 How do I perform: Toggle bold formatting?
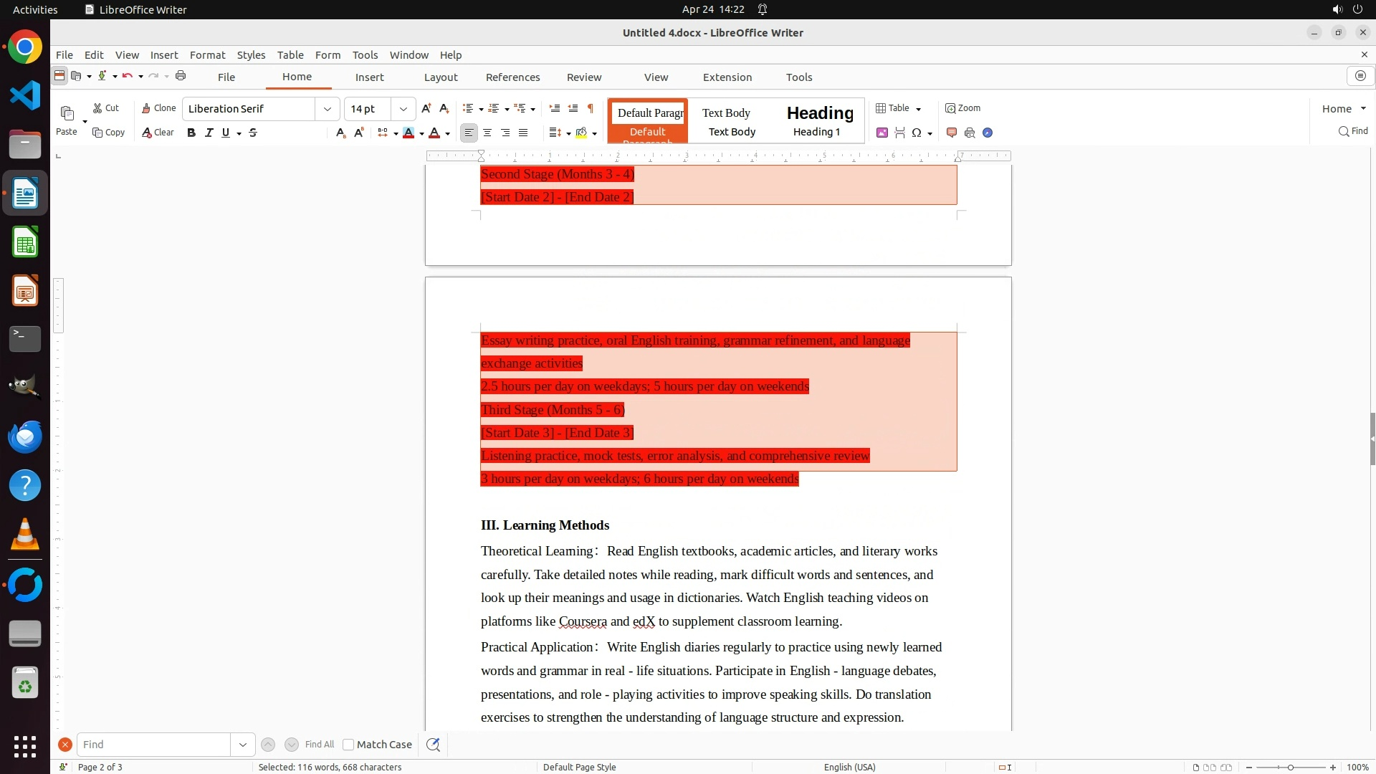pyautogui.click(x=191, y=133)
